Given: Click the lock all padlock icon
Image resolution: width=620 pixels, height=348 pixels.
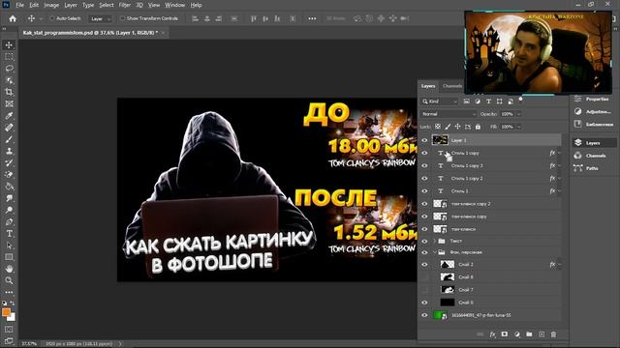Looking at the screenshot, I should (478, 127).
